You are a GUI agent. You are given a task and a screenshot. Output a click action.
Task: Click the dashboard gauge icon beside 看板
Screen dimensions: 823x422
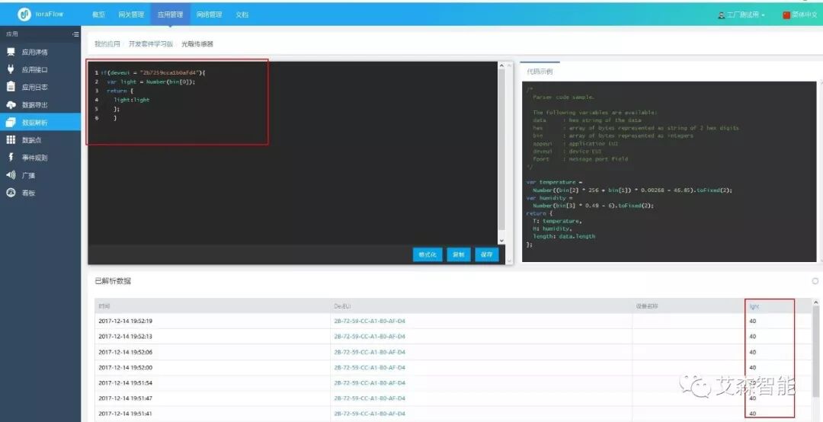click(x=11, y=193)
